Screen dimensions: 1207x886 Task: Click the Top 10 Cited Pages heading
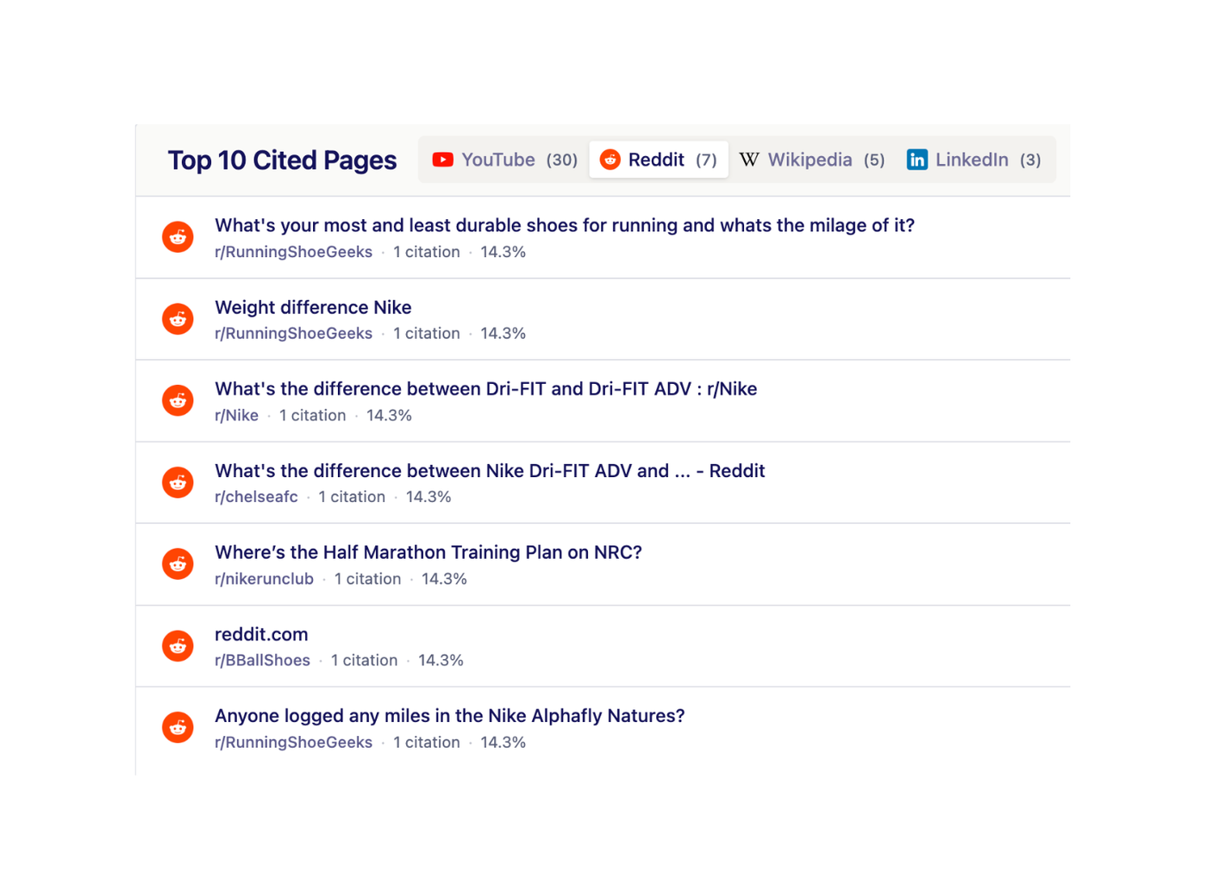(x=282, y=160)
